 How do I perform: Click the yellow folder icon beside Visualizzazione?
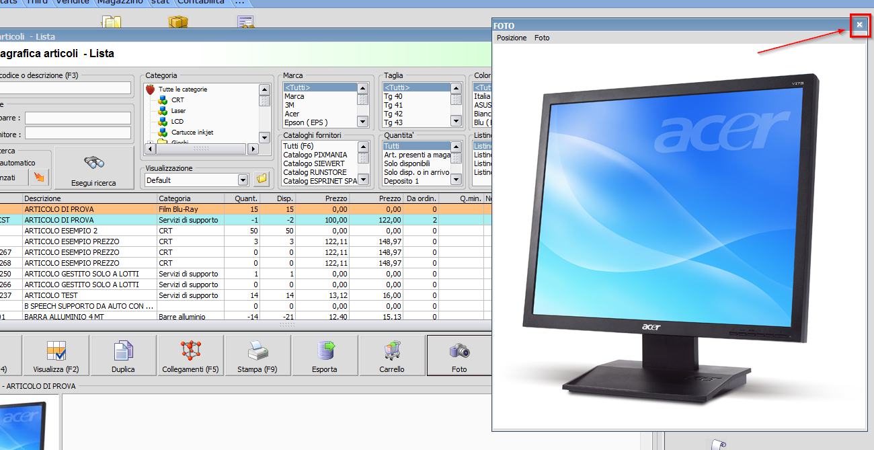tap(262, 180)
